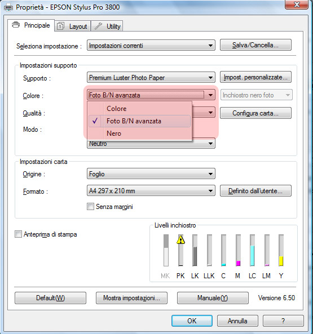This screenshot has width=313, height=334.
Task: Click the magenta M ink level bar
Action: 238,250
